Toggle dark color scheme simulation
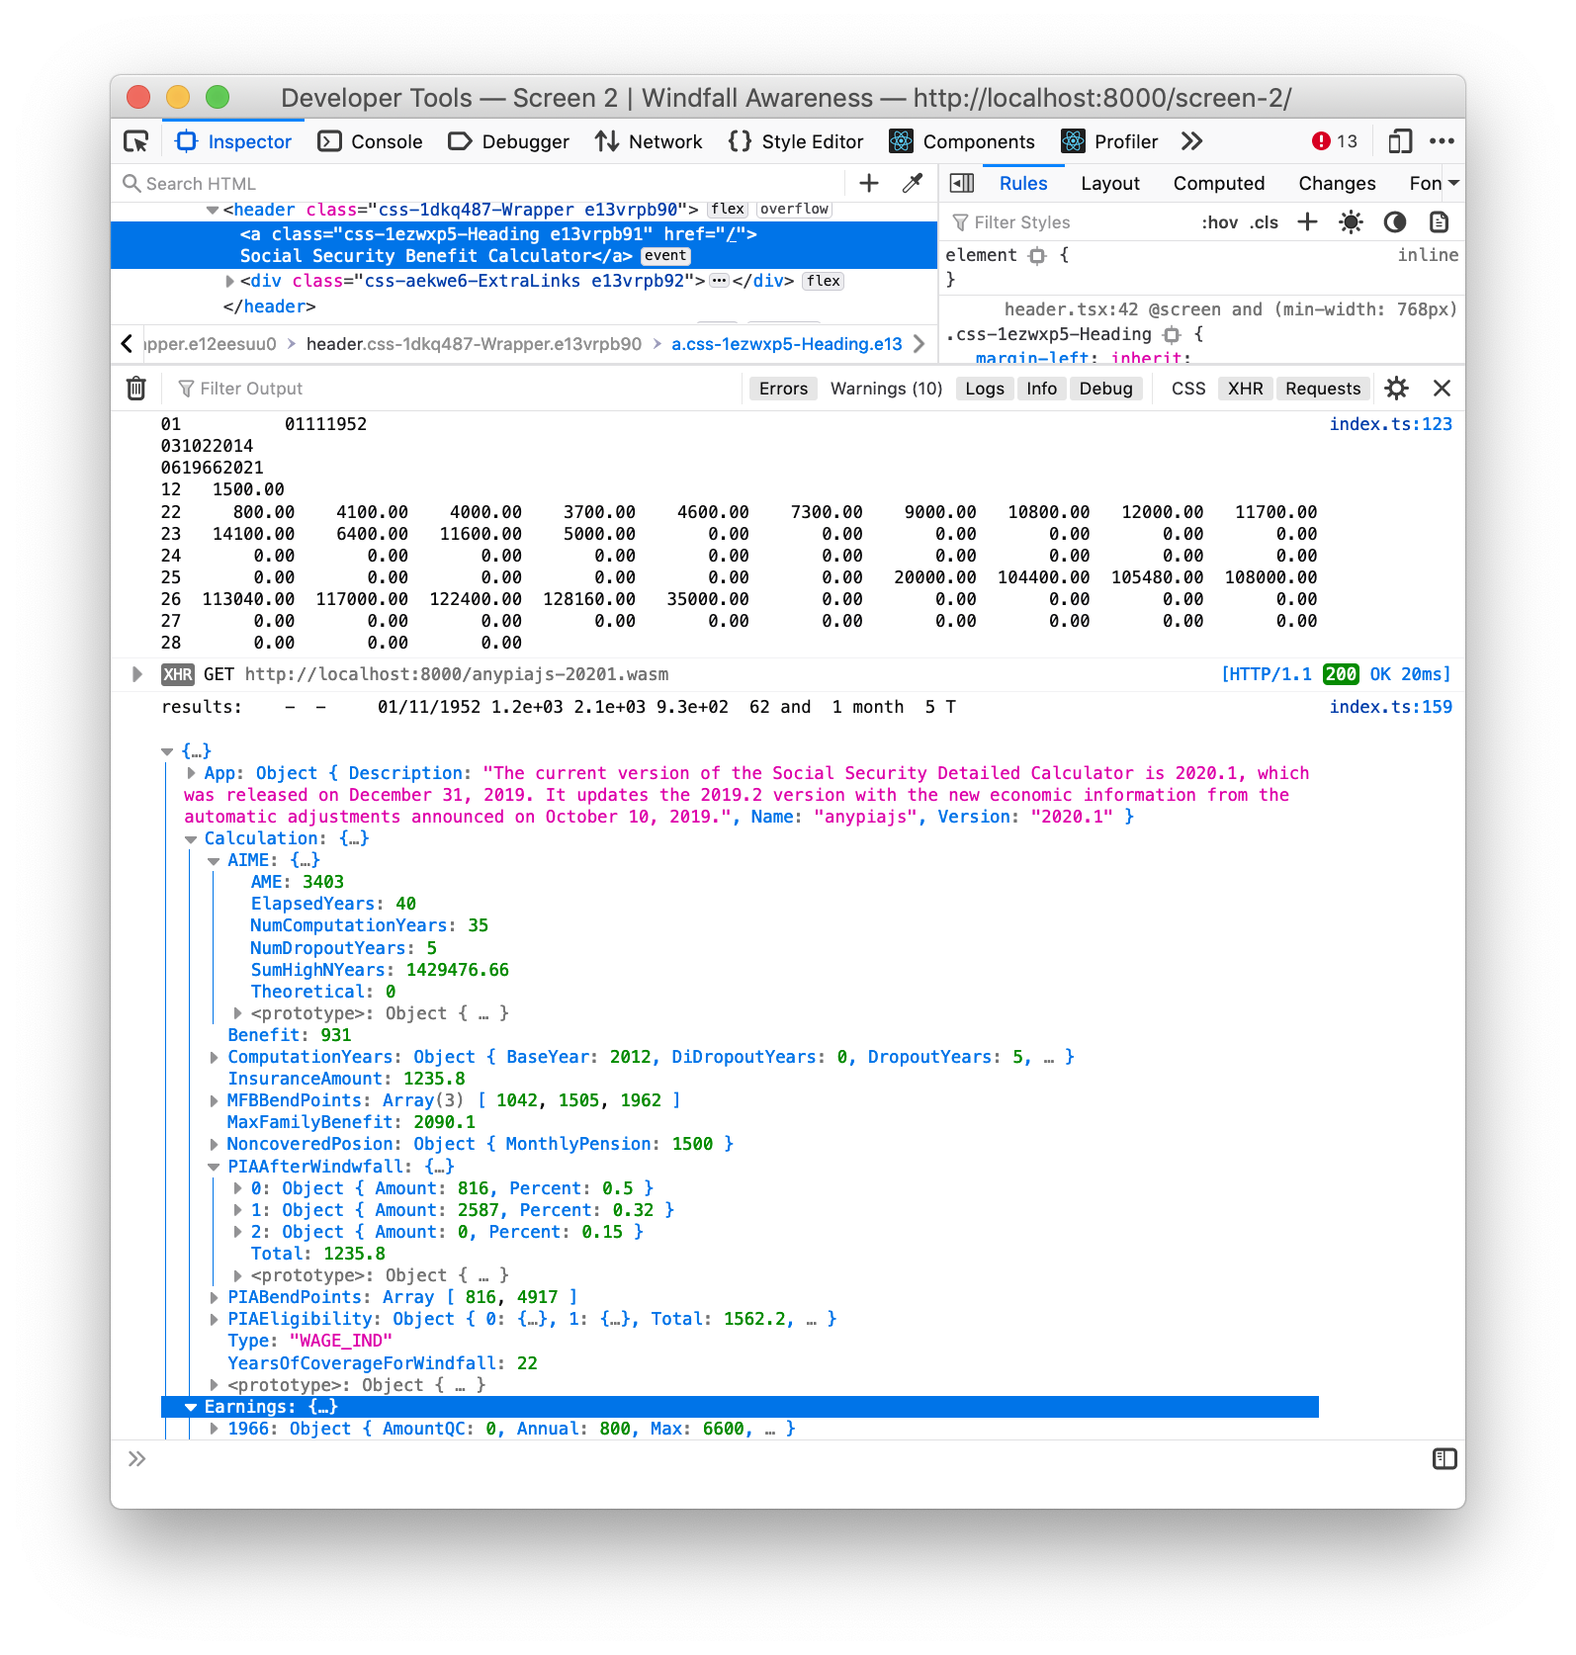The width and height of the screenshot is (1576, 1655). [x=1395, y=221]
